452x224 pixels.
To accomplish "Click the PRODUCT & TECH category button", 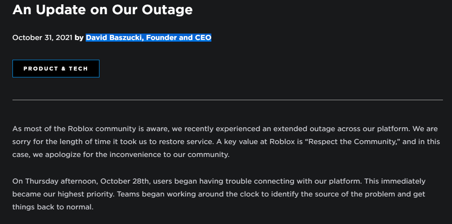I will 56,68.
